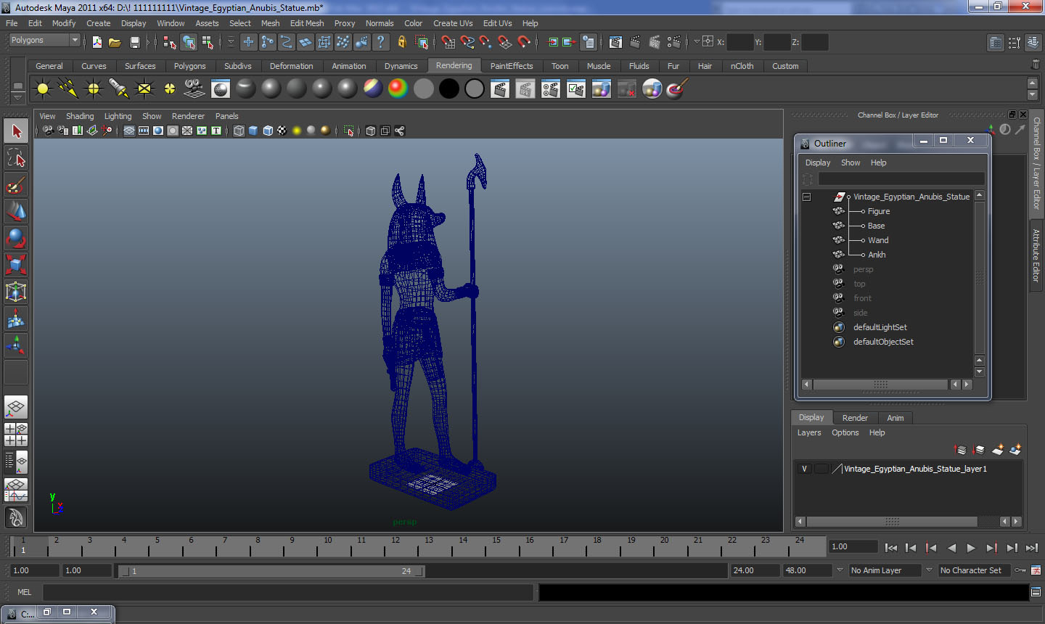
Task: Create an area light from shelf
Action: [x=144, y=89]
